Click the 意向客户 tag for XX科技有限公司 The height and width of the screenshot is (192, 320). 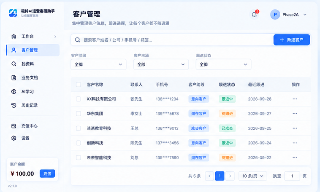[198, 99]
